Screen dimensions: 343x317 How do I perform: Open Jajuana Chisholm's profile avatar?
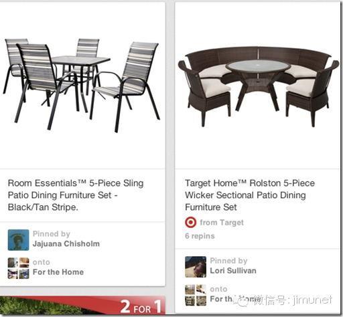coord(18,240)
